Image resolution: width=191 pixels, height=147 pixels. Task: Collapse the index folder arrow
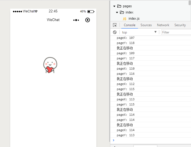click(117, 12)
